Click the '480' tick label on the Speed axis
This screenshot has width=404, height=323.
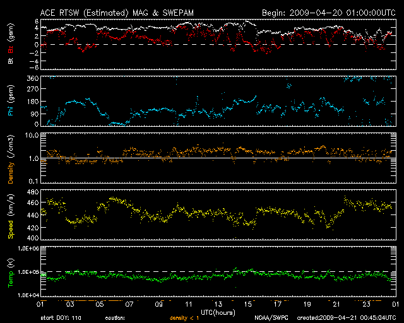33,192
